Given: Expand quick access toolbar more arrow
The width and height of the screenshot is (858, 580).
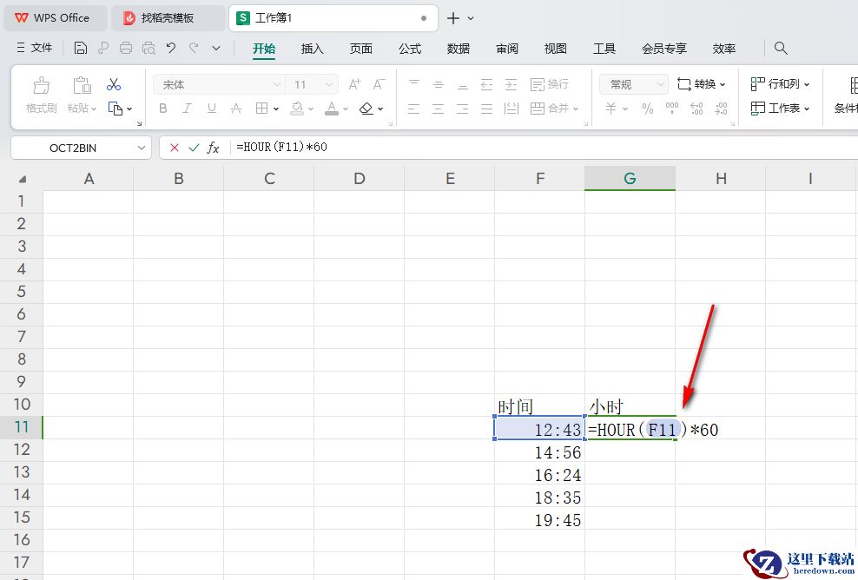Looking at the screenshot, I should [216, 48].
